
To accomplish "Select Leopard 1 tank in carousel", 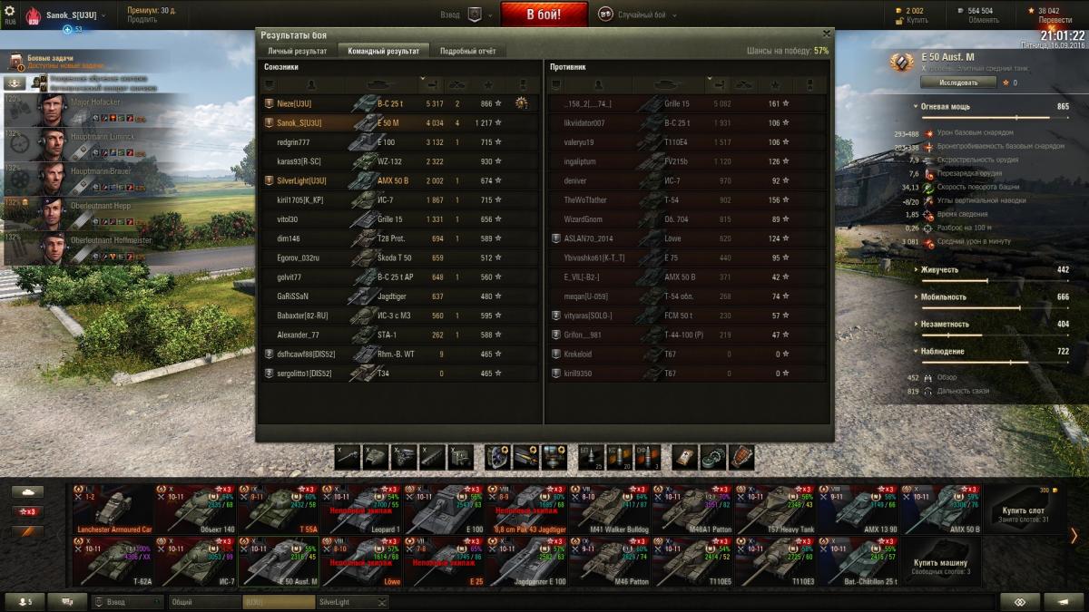I will point(362,509).
